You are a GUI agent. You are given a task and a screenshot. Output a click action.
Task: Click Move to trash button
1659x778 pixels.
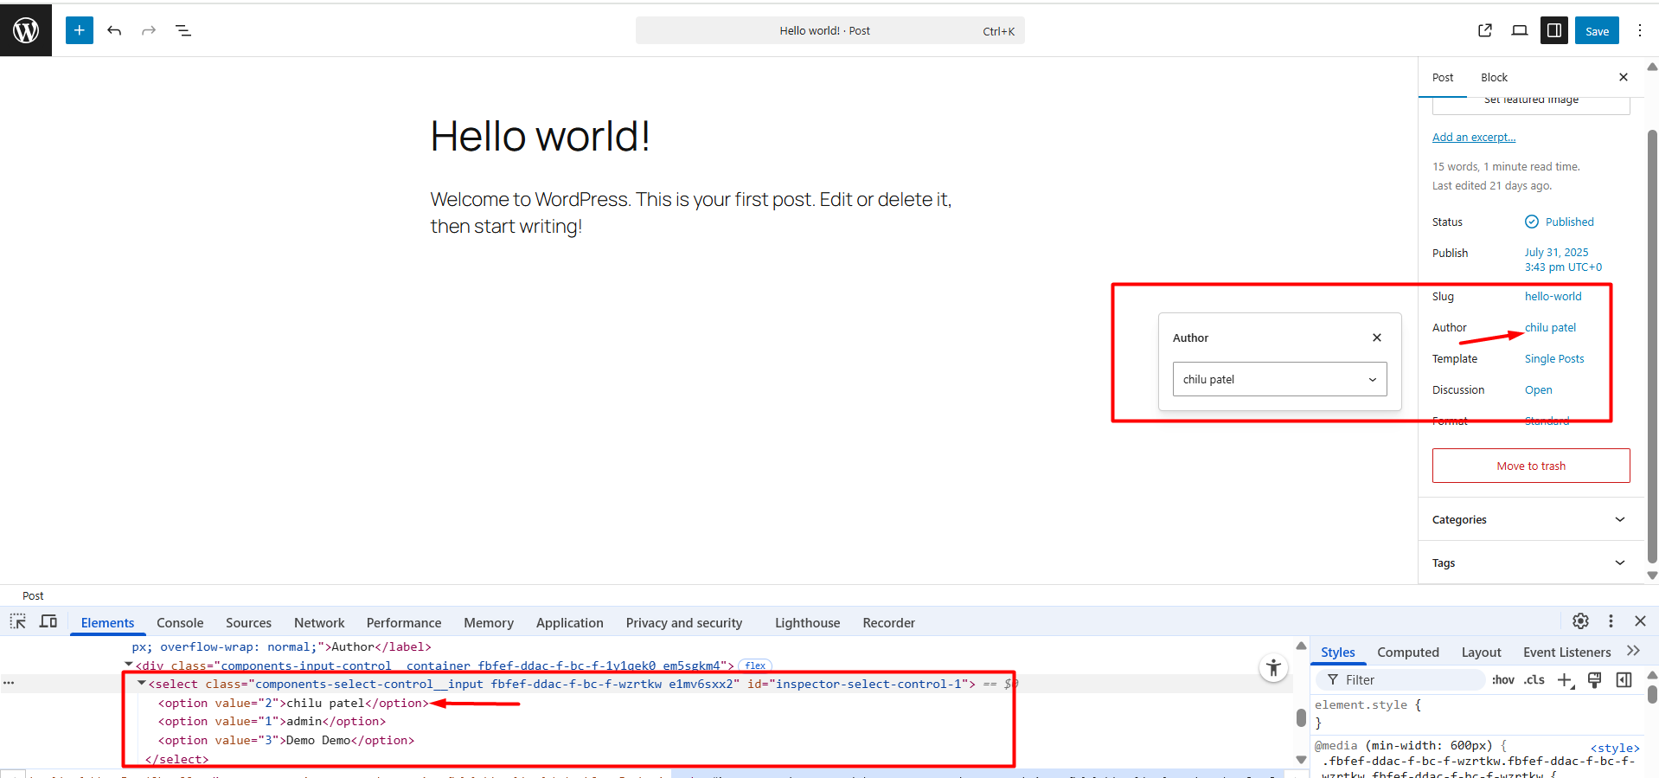click(x=1531, y=466)
